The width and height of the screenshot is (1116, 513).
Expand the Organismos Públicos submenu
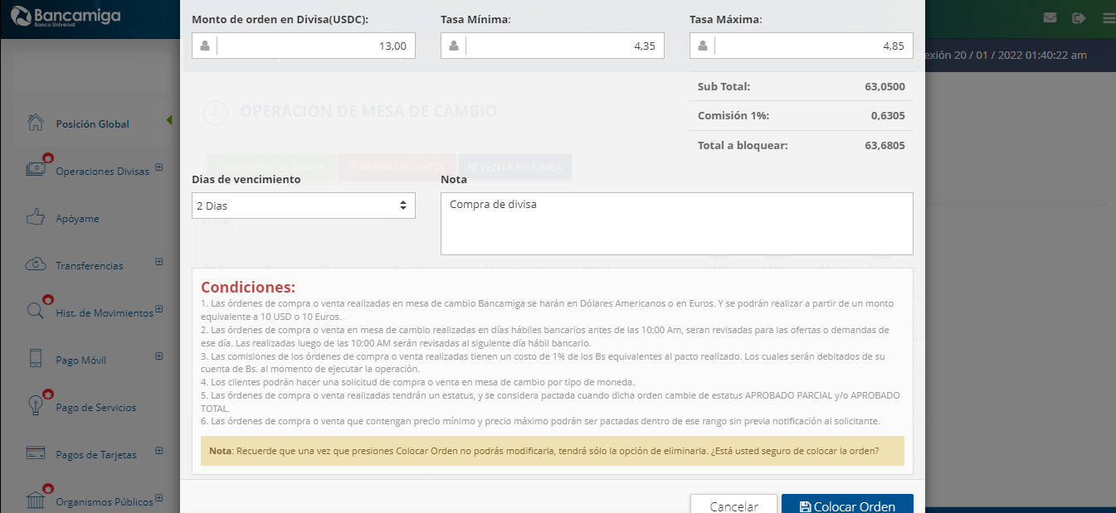(x=158, y=499)
